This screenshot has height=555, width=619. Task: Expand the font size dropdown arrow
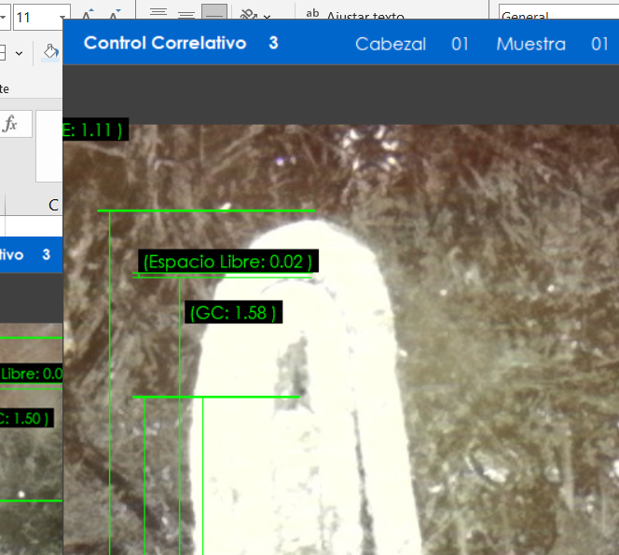62,18
